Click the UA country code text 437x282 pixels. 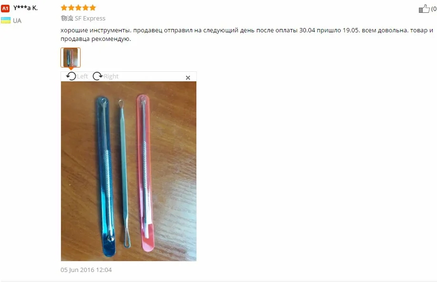click(x=17, y=20)
